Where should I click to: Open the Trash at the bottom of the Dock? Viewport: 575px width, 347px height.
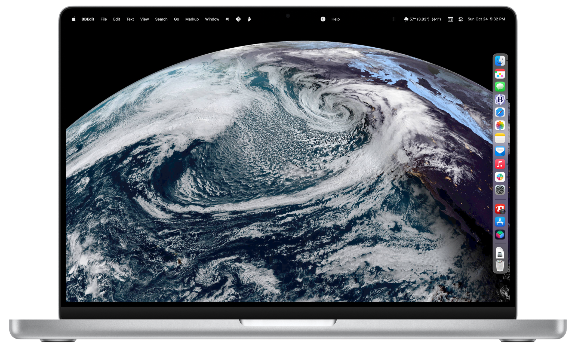tap(500, 265)
